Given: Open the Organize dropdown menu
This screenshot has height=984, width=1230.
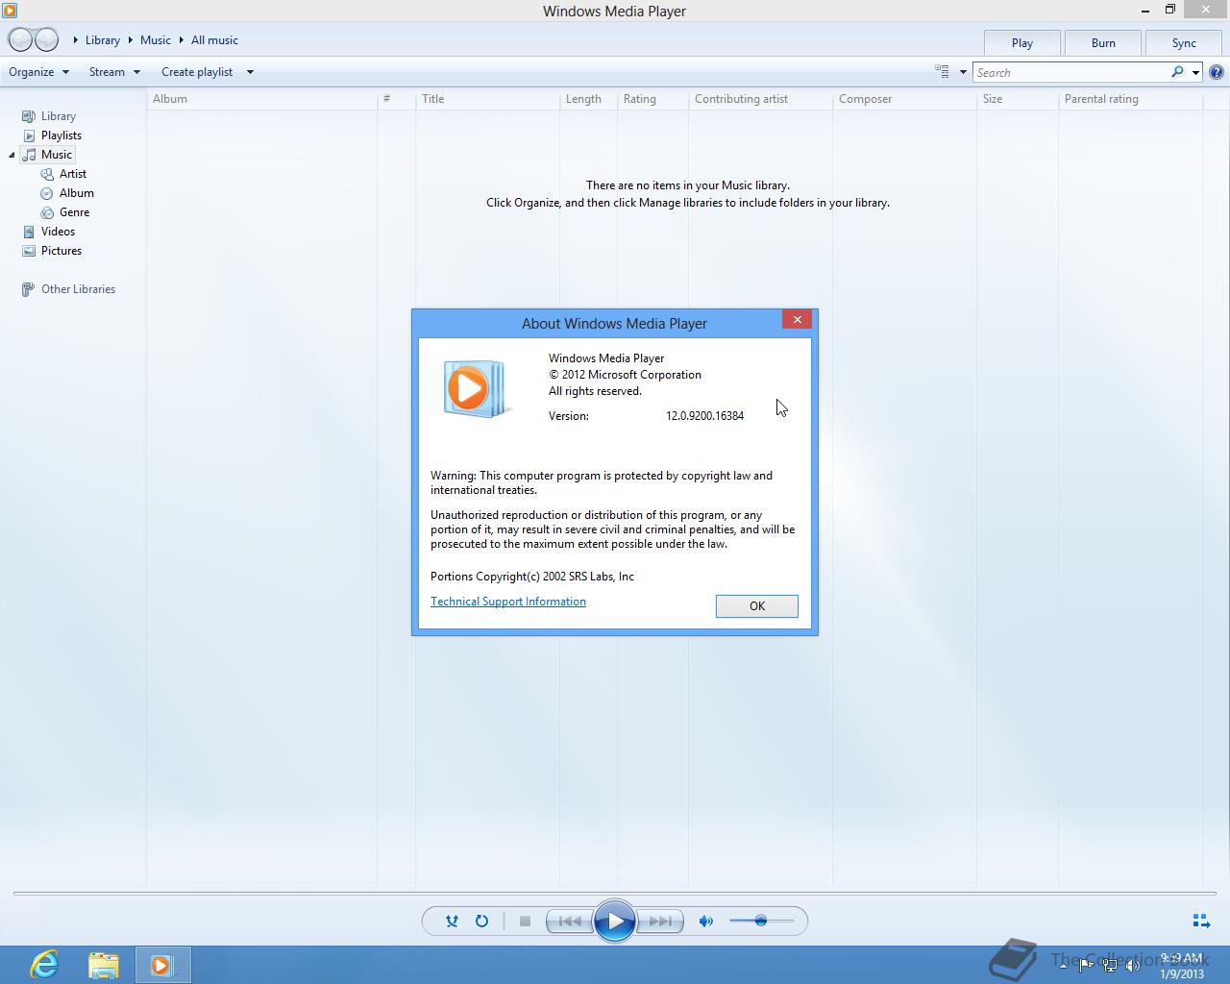Looking at the screenshot, I should point(38,72).
